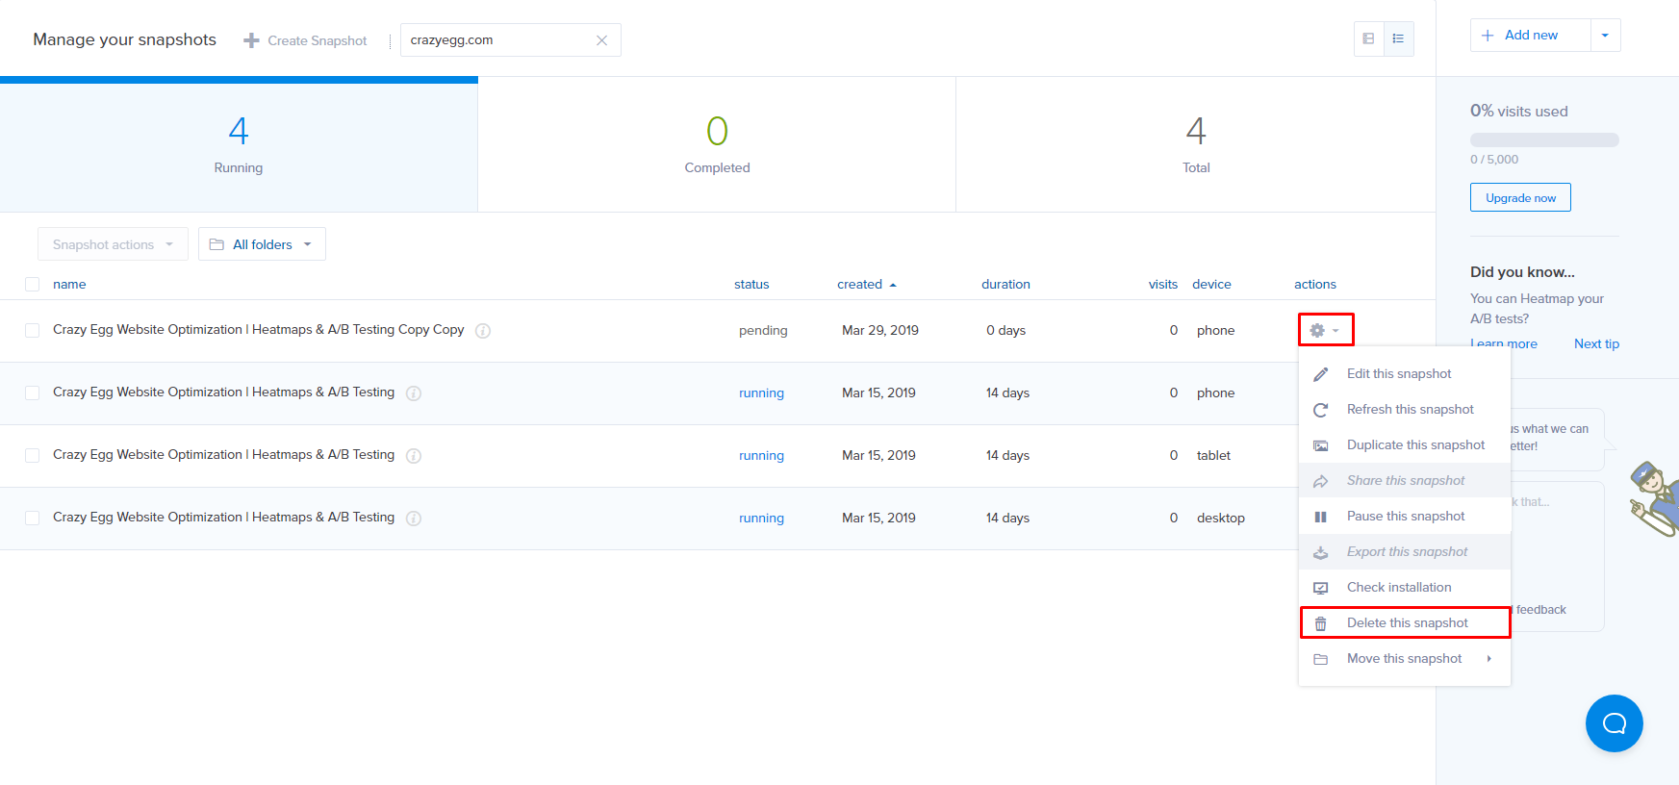1679x785 pixels.
Task: Click the plus icon in the Add new button
Action: click(x=1488, y=36)
